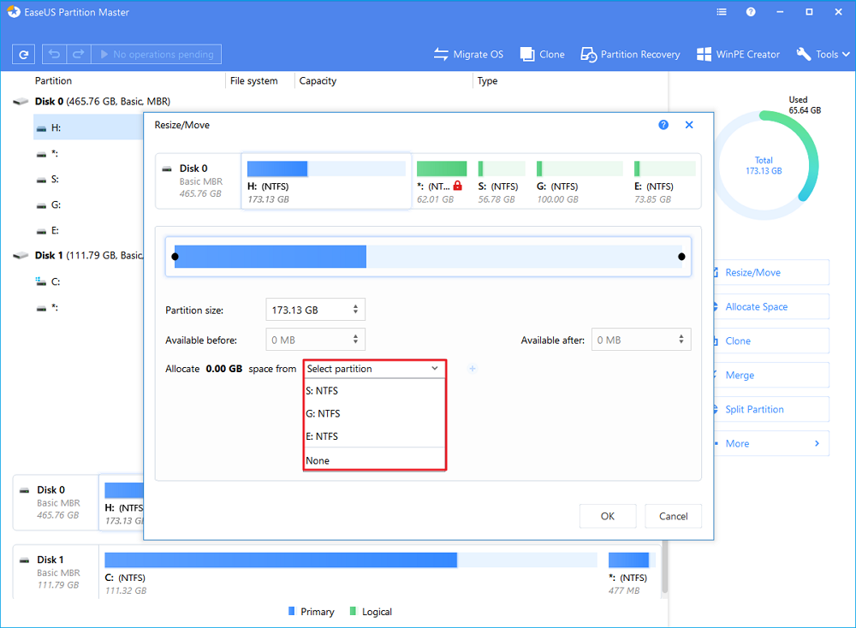Click the refresh disk information icon
856x628 pixels.
[x=23, y=55]
